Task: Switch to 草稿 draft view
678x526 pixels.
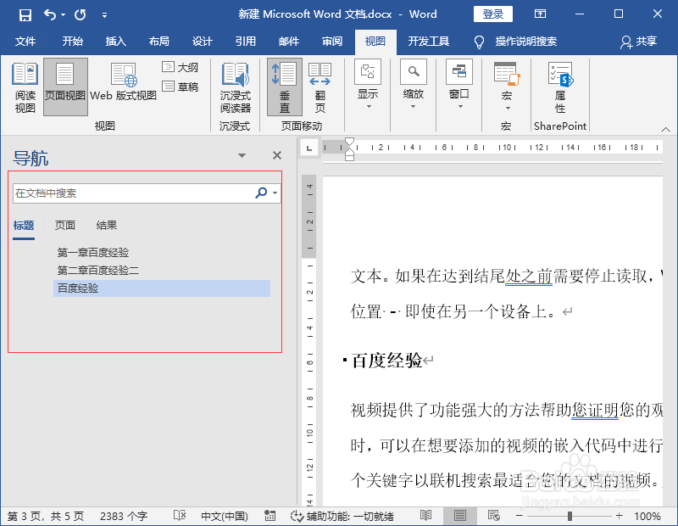Action: 180,87
